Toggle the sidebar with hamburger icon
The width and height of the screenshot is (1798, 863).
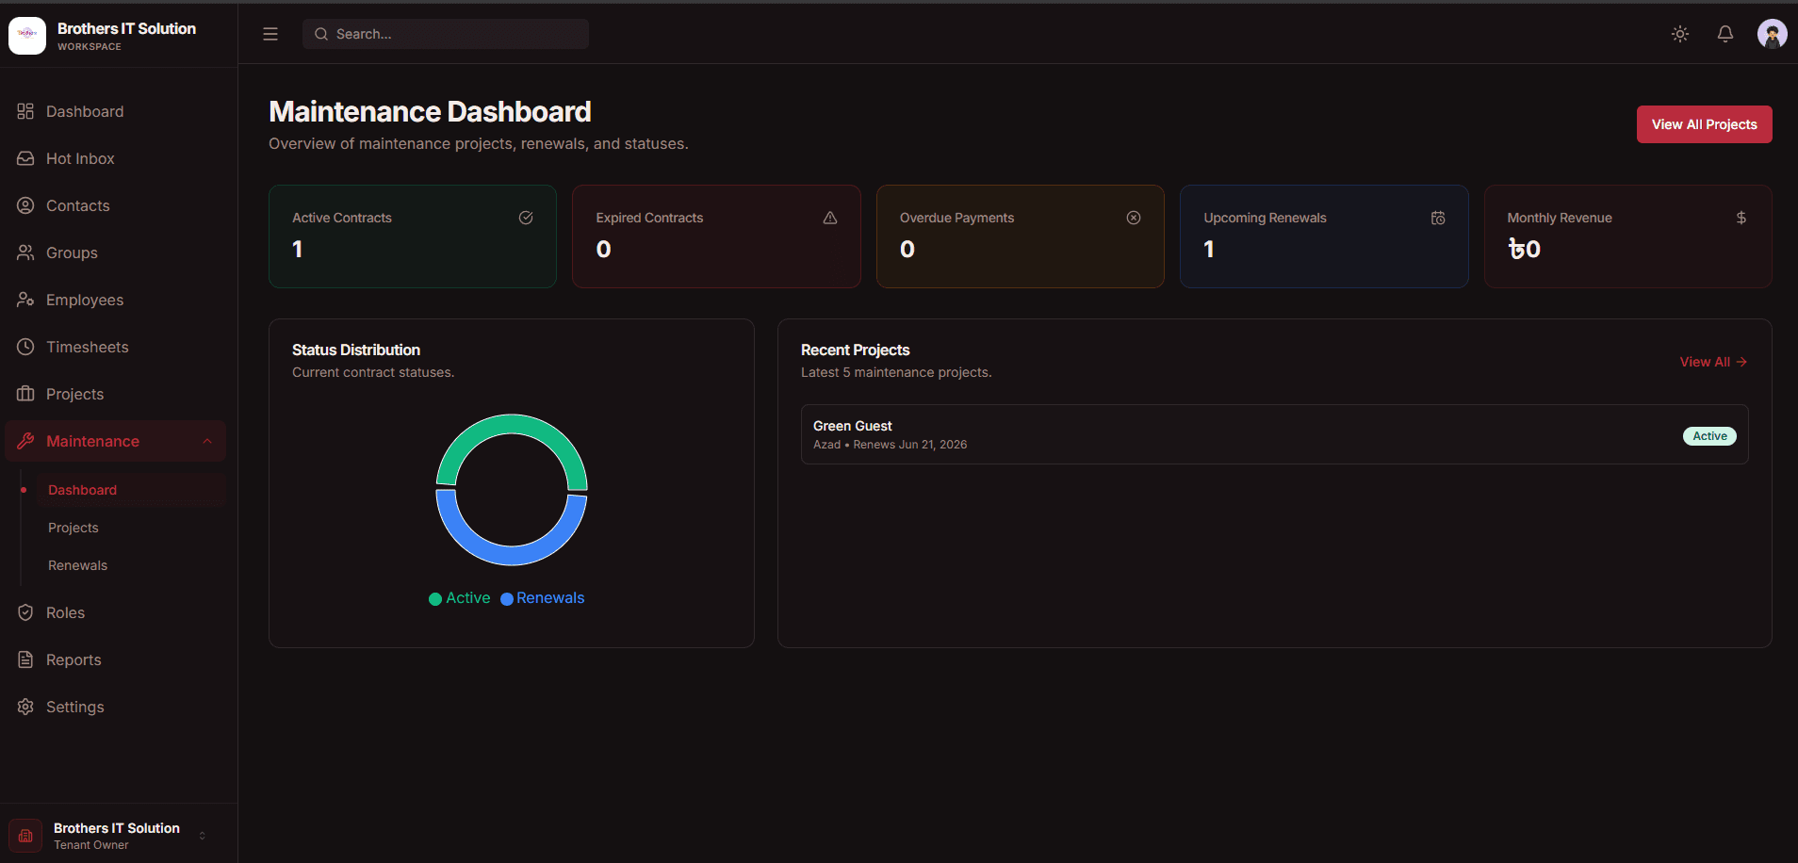(x=270, y=34)
